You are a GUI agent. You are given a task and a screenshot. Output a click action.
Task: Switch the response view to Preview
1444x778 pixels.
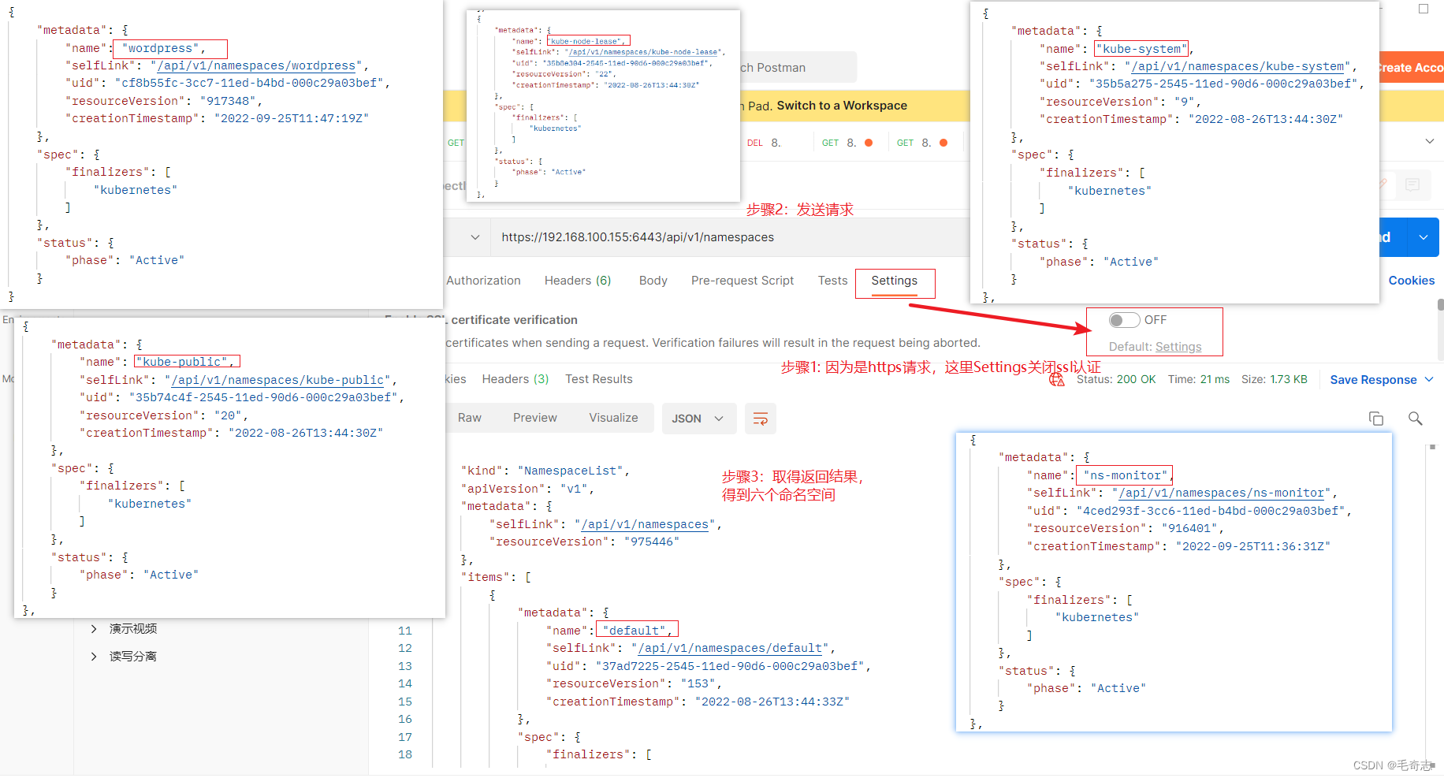point(535,418)
